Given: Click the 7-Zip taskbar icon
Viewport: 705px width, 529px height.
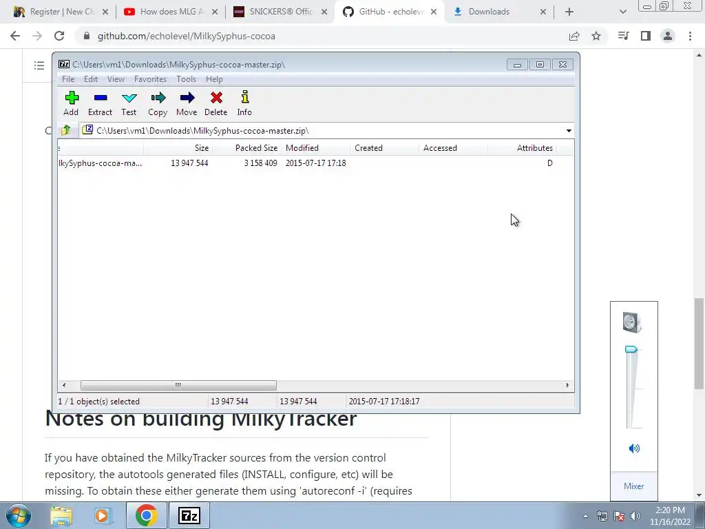Looking at the screenshot, I should click(x=189, y=515).
